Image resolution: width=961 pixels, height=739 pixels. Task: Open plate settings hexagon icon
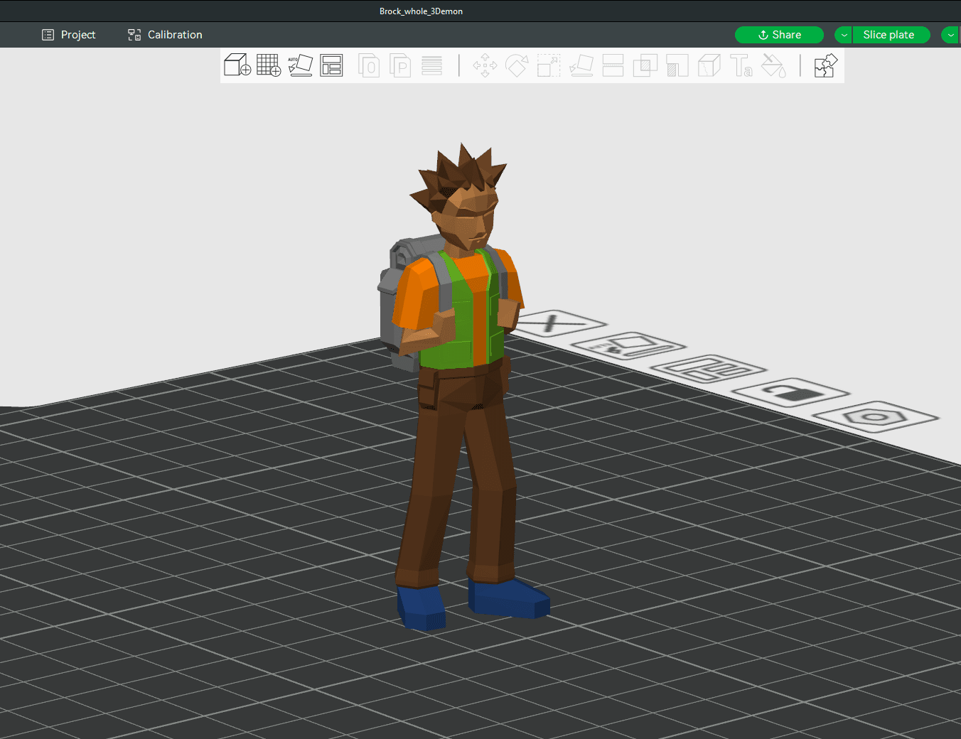click(876, 416)
